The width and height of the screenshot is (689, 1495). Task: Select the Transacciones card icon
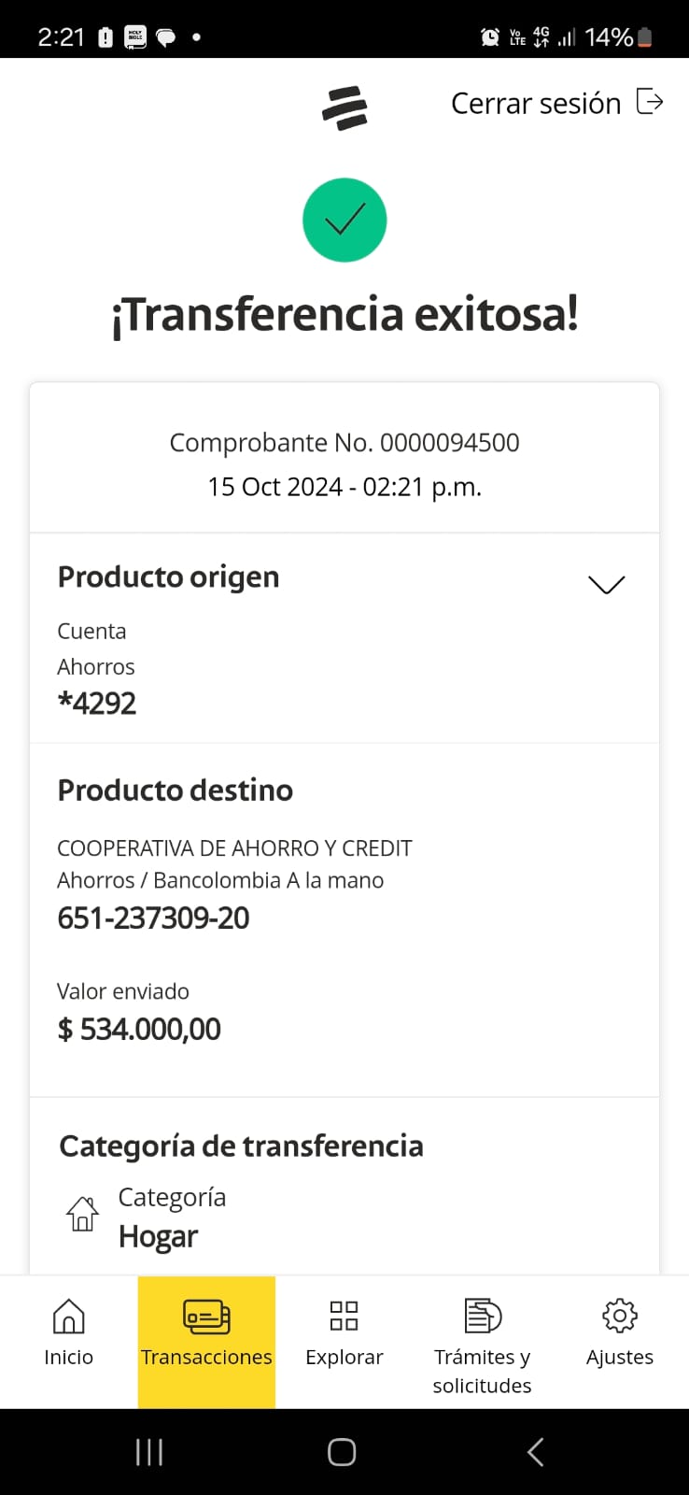[206, 1317]
